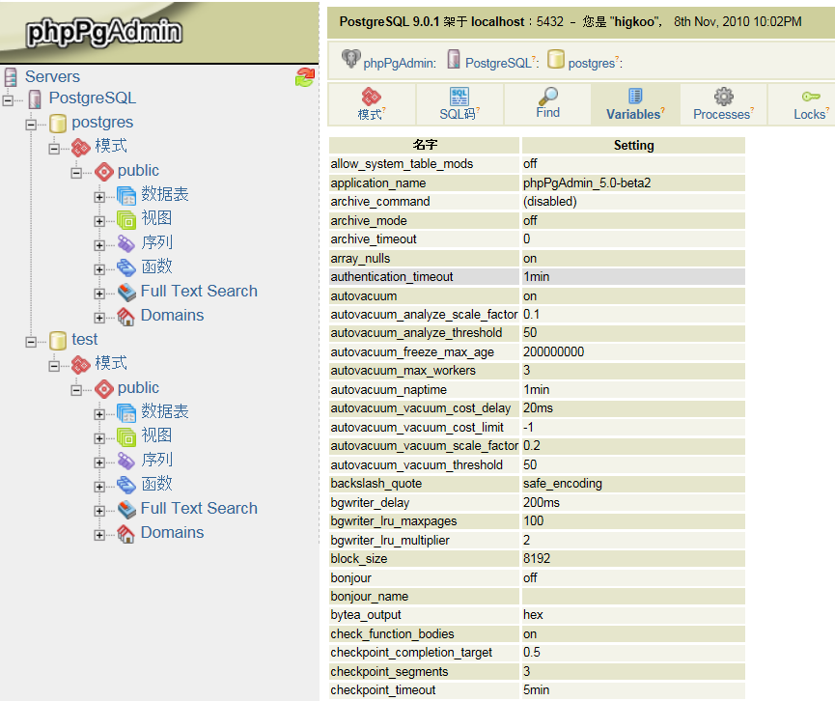Switch to the SQL码 tab

459,104
